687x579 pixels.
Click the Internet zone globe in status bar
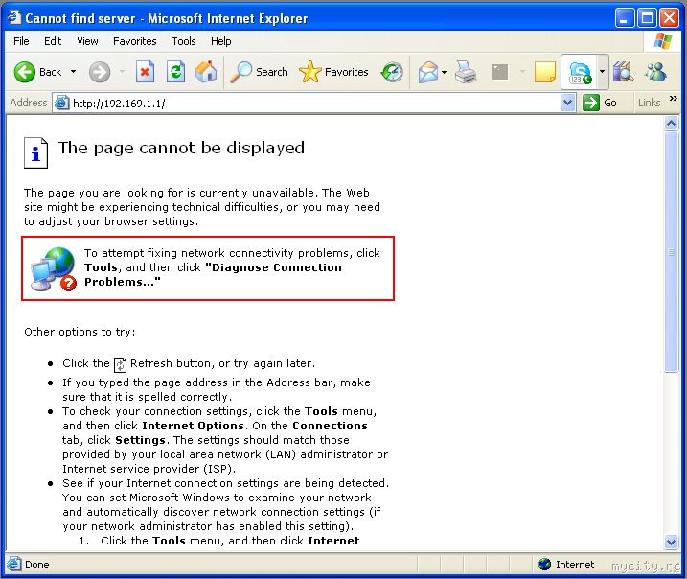pos(544,564)
